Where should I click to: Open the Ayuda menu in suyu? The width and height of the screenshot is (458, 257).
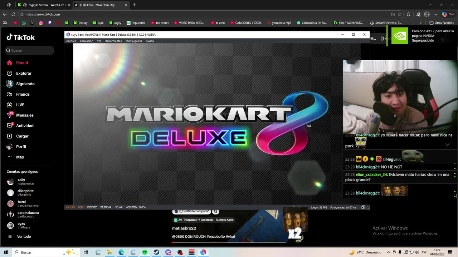pos(150,41)
